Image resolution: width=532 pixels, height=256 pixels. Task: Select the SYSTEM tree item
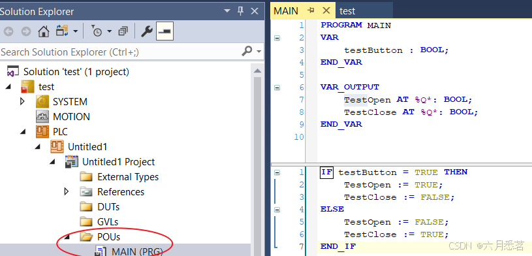point(70,101)
